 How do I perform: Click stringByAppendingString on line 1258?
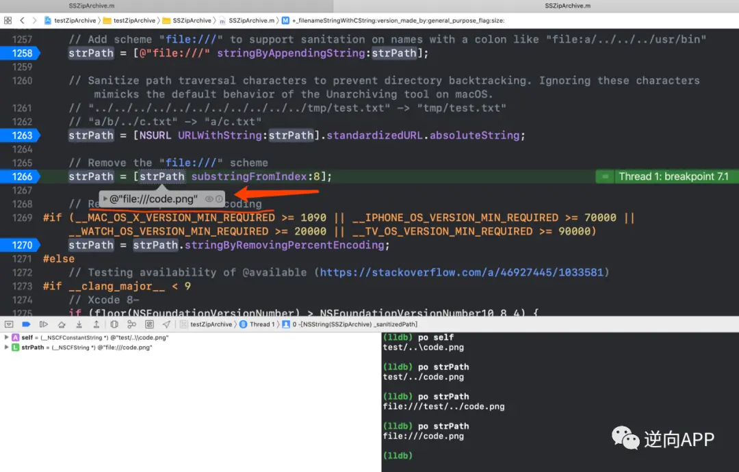[x=291, y=53]
